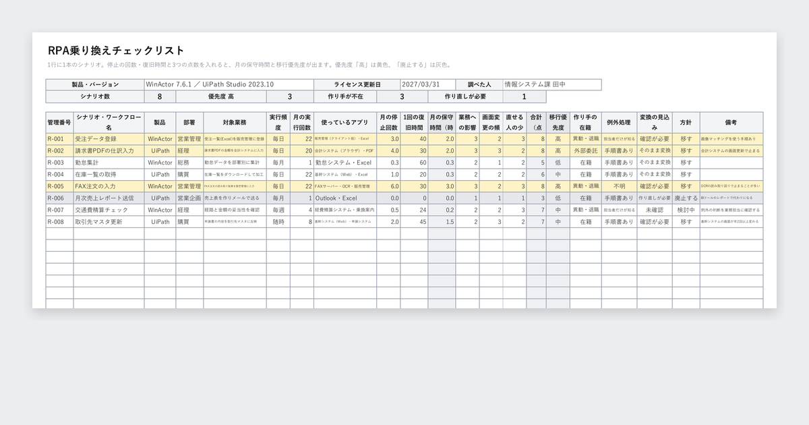Edit the 'WinActor 7.6.1 / UiPath Studio 2023.10' field
The width and height of the screenshot is (809, 425).
point(229,84)
